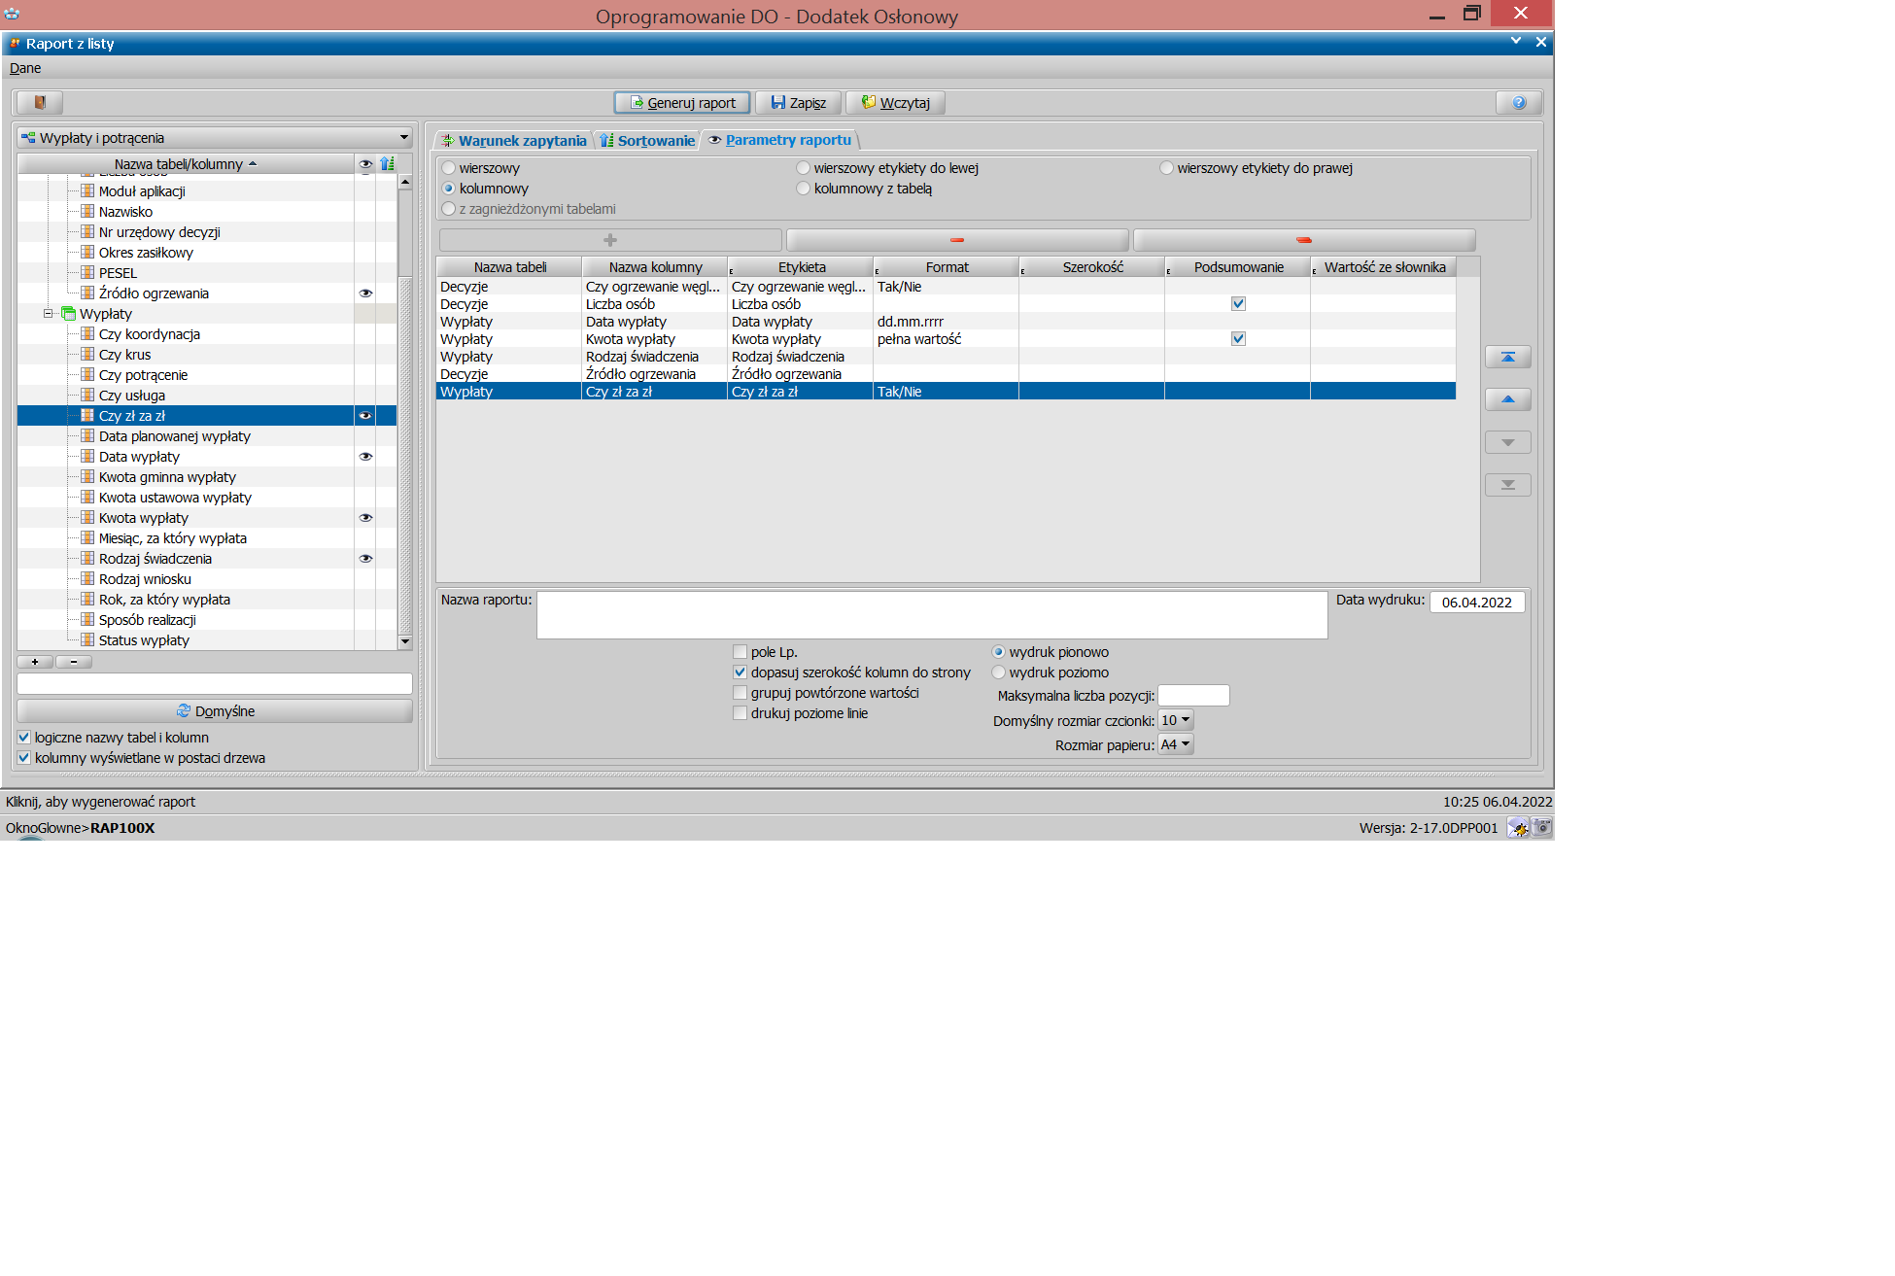This screenshot has width=1895, height=1276.
Task: Uncheck logiczne nazwy tabel i kolumn
Action: (x=24, y=738)
